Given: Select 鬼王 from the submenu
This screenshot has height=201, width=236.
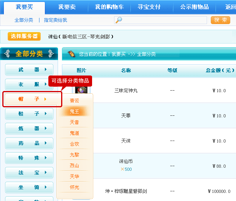Looking at the screenshot, I should 74,112.
